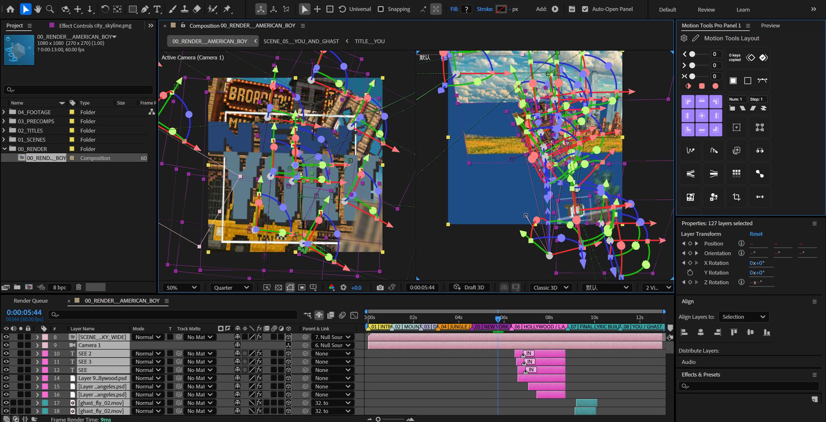Image resolution: width=826 pixels, height=422 pixels.
Task: Click the center anchor point button
Action: (702, 116)
